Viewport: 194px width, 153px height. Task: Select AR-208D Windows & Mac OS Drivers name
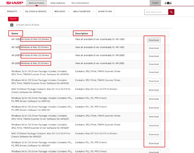(30, 55)
